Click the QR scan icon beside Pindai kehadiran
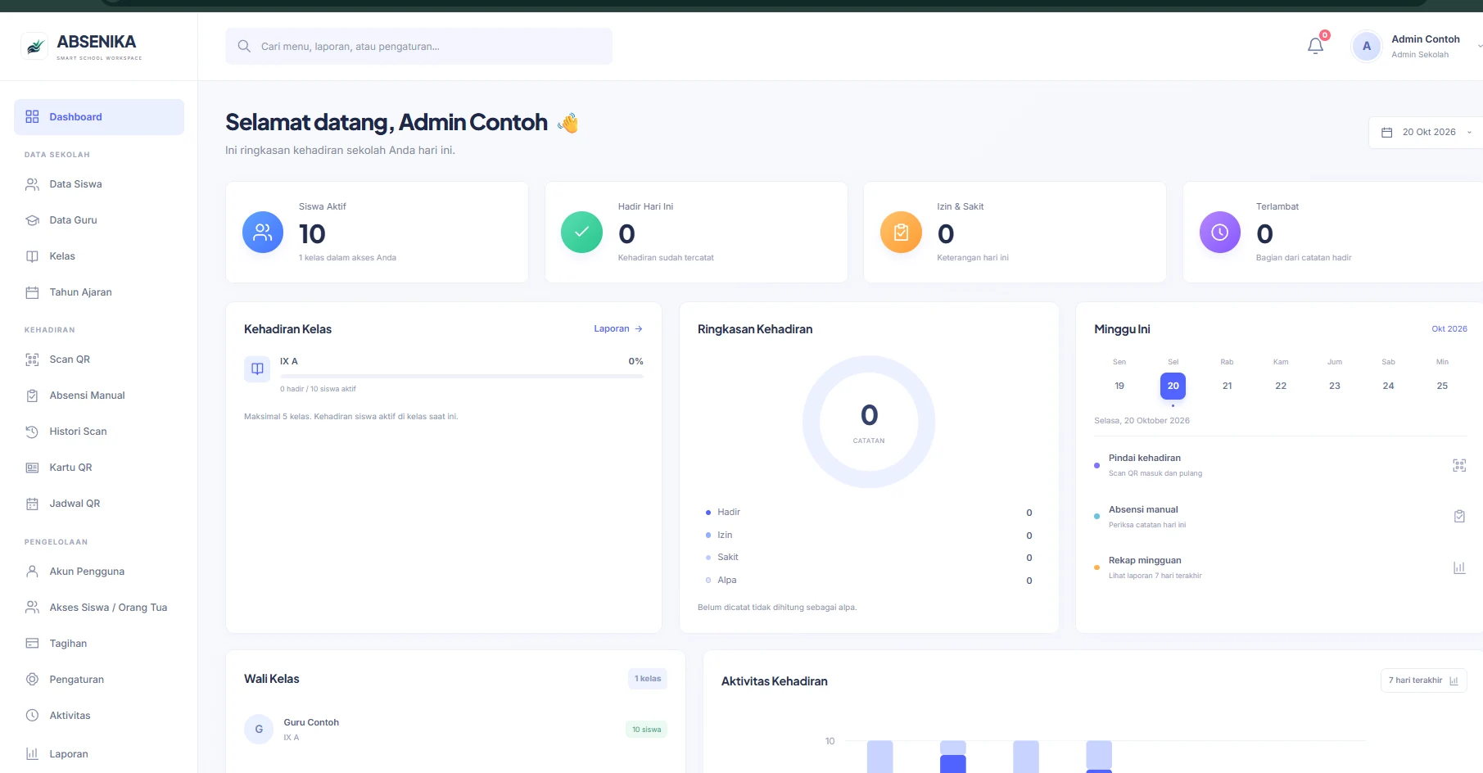The image size is (1483, 773). [1459, 465]
